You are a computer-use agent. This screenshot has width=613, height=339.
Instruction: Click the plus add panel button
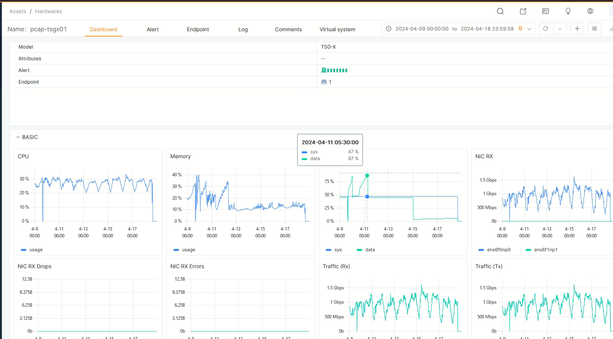pos(577,29)
